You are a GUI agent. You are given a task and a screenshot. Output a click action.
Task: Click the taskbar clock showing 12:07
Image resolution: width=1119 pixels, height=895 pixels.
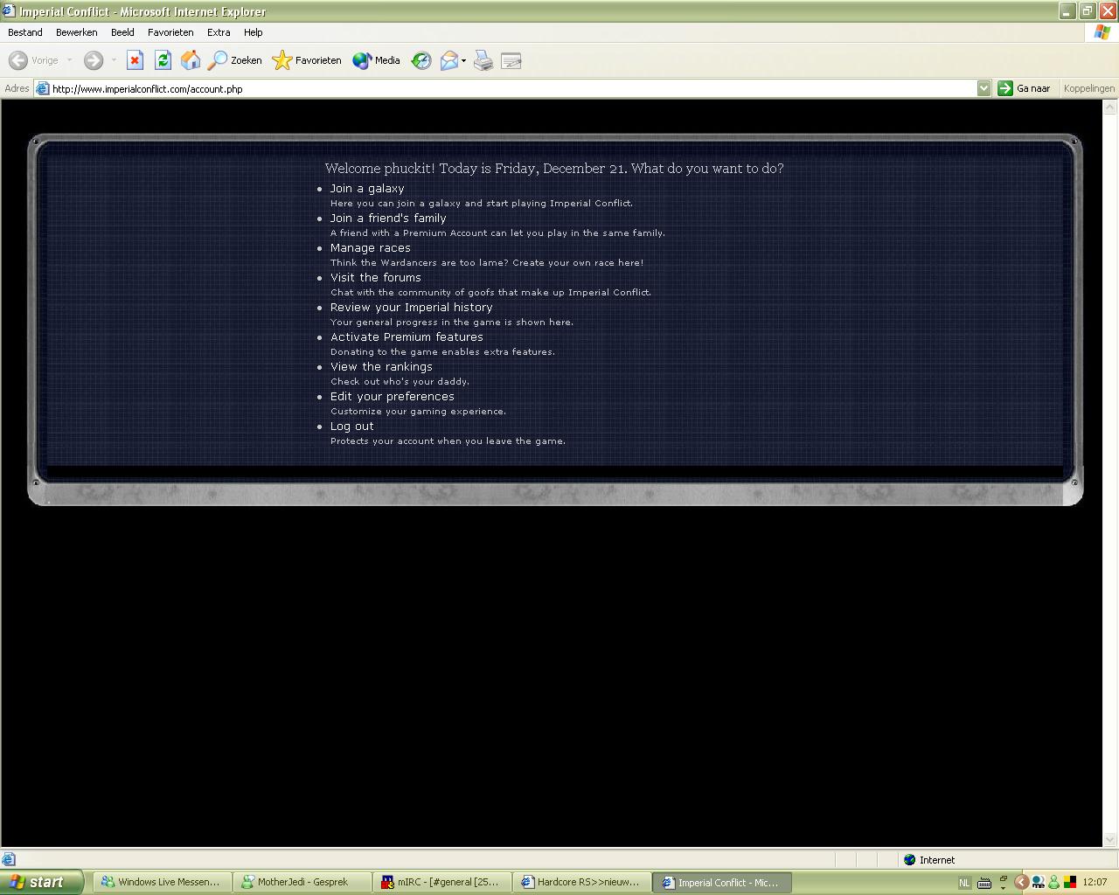tap(1095, 883)
